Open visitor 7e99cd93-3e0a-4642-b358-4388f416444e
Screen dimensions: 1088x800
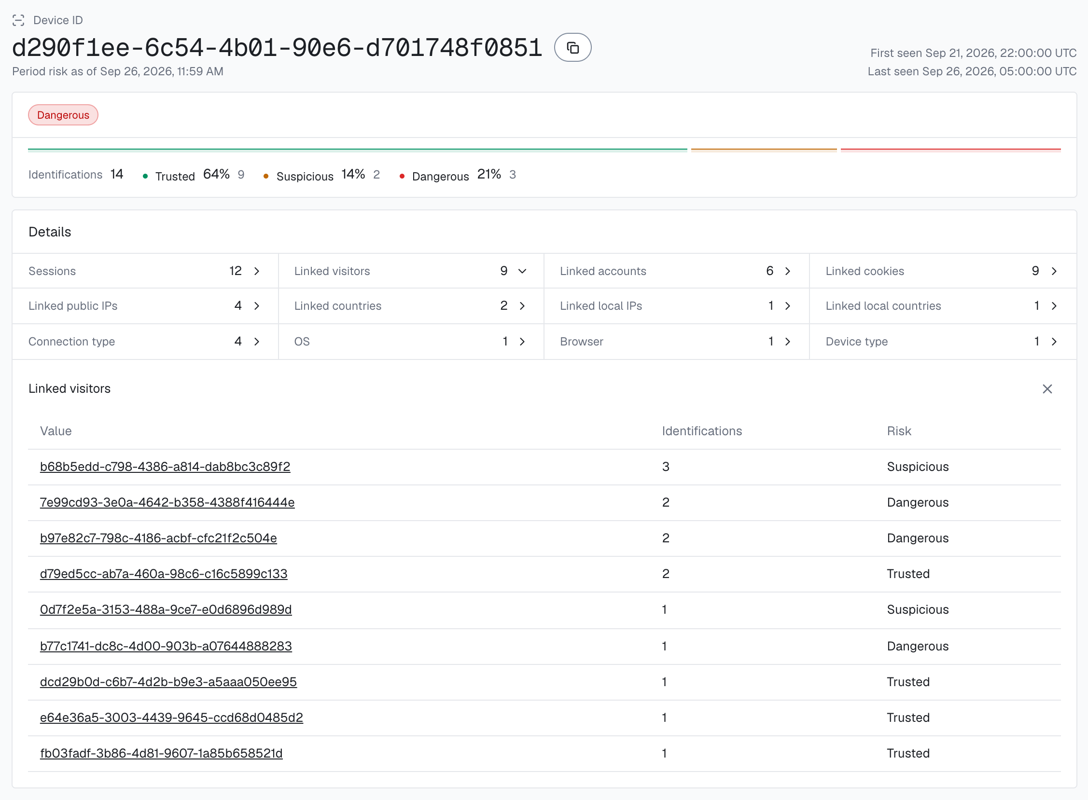point(167,502)
